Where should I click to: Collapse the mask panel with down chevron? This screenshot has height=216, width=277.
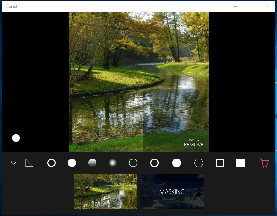point(14,163)
